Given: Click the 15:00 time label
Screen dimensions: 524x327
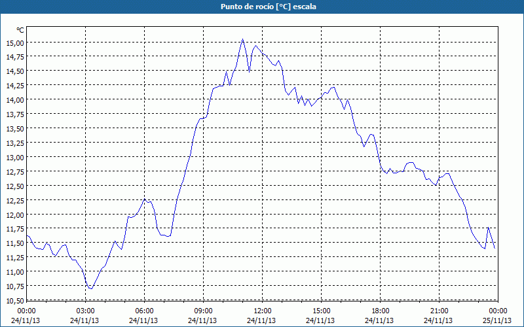Looking at the screenshot, I should tap(321, 311).
